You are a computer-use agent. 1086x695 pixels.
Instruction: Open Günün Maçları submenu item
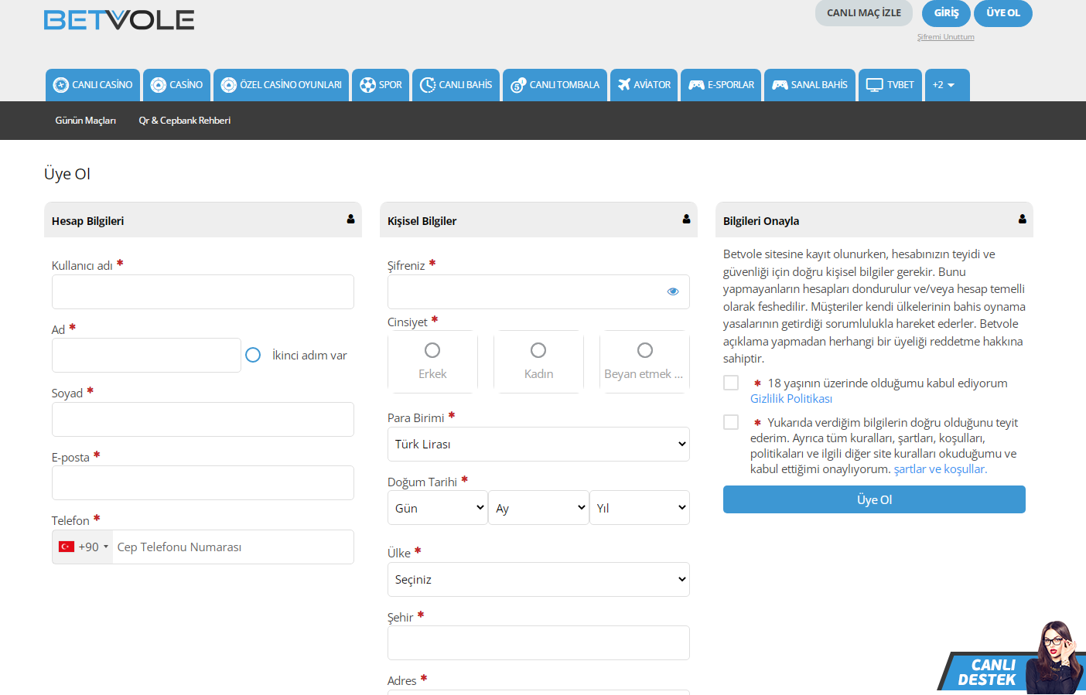(86, 121)
